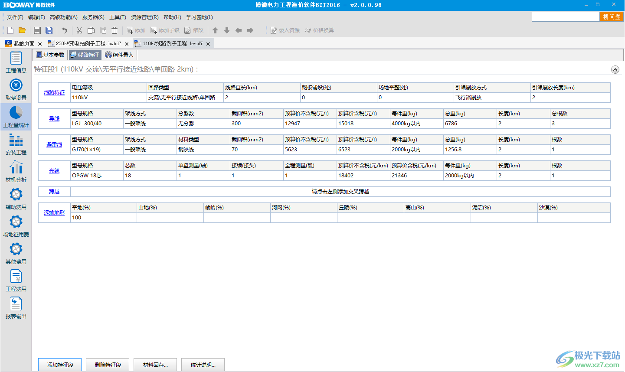Click the 录入资源 toolbar button
The height and width of the screenshot is (372, 625).
pos(285,30)
